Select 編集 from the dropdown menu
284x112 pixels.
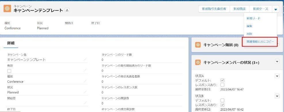tap(260, 26)
